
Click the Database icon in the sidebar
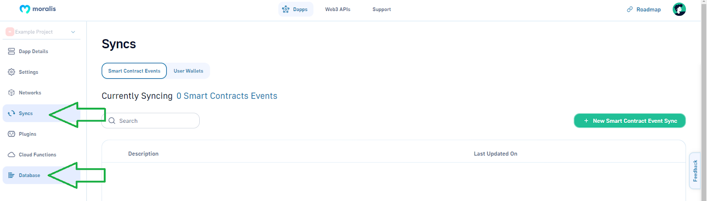tap(11, 175)
